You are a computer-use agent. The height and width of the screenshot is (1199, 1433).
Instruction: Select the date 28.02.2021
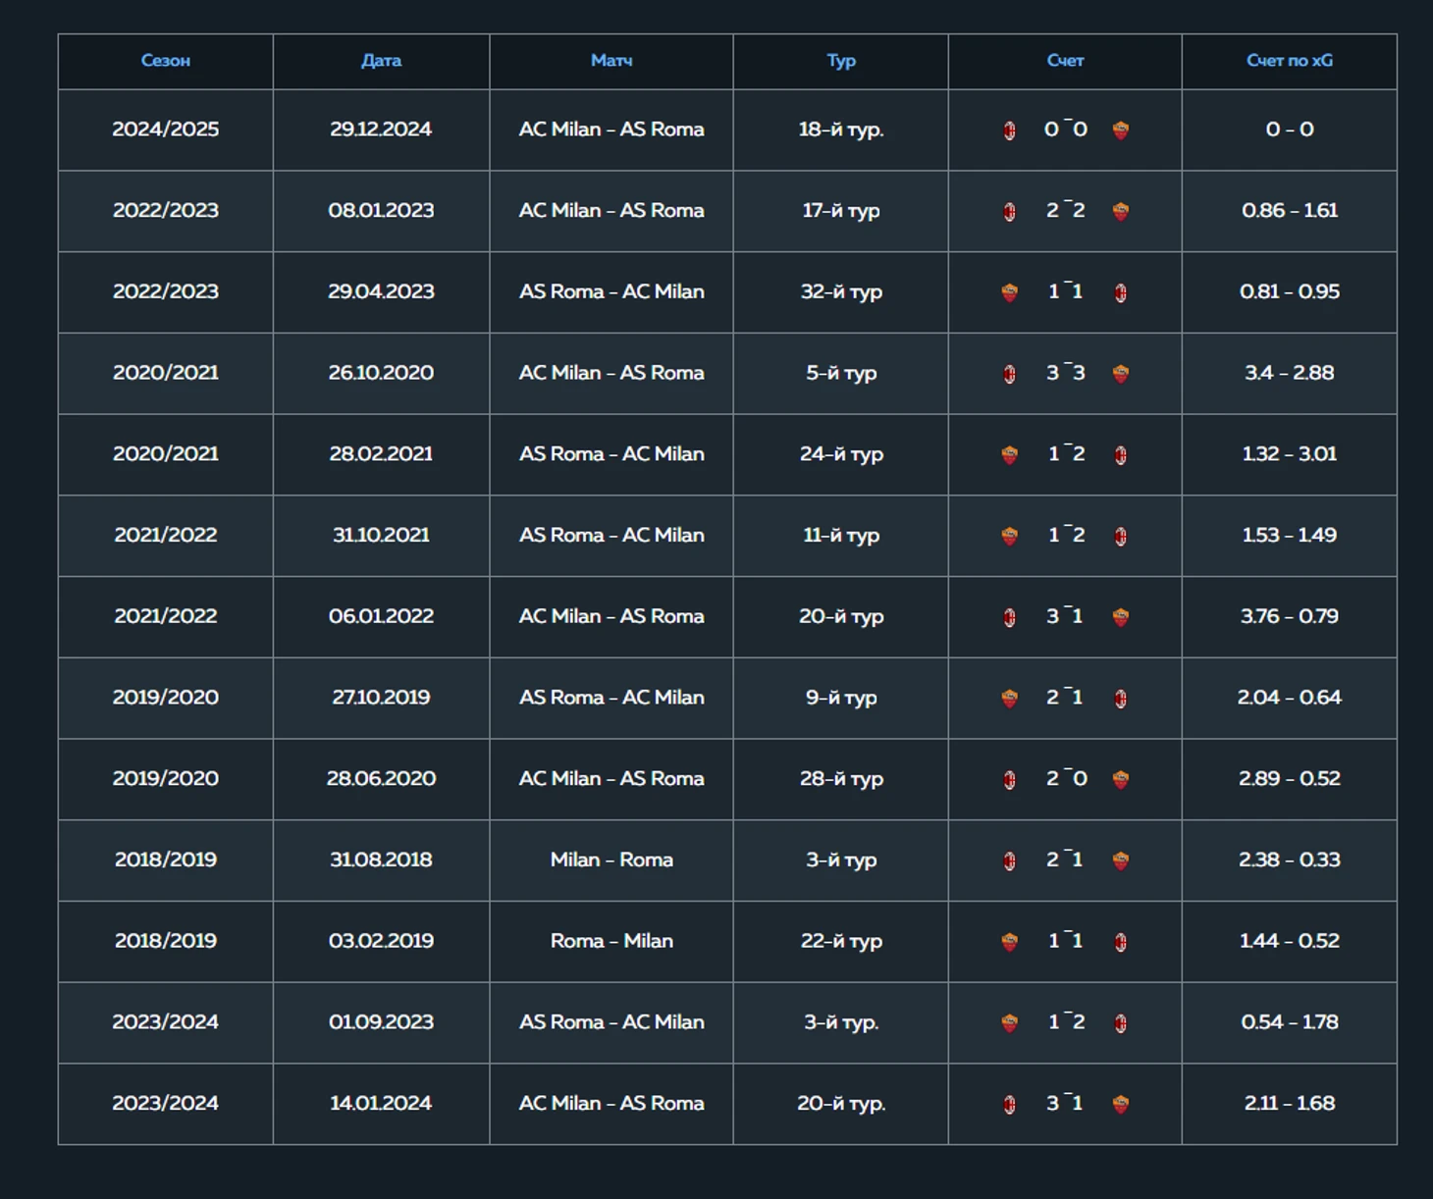[381, 454]
